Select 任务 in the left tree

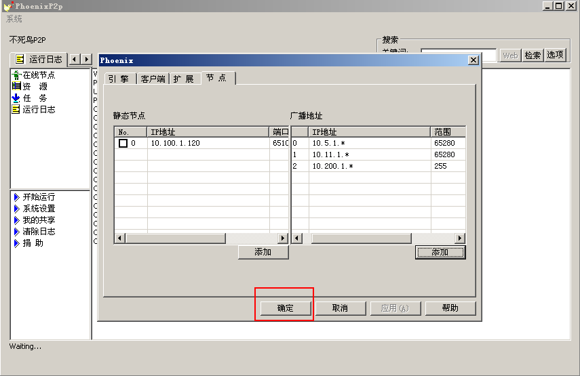(x=35, y=98)
